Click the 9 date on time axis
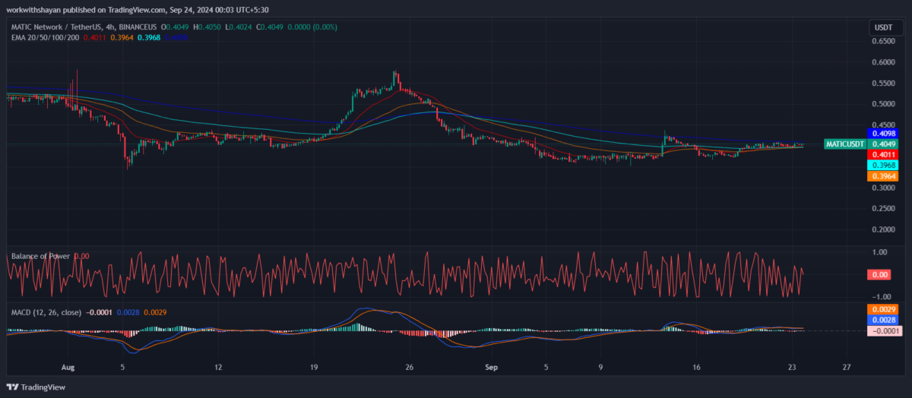 click(x=600, y=367)
